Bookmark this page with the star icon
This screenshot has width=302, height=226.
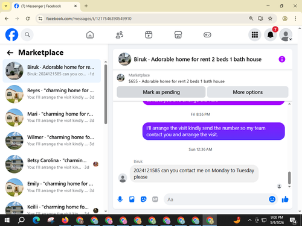270,19
